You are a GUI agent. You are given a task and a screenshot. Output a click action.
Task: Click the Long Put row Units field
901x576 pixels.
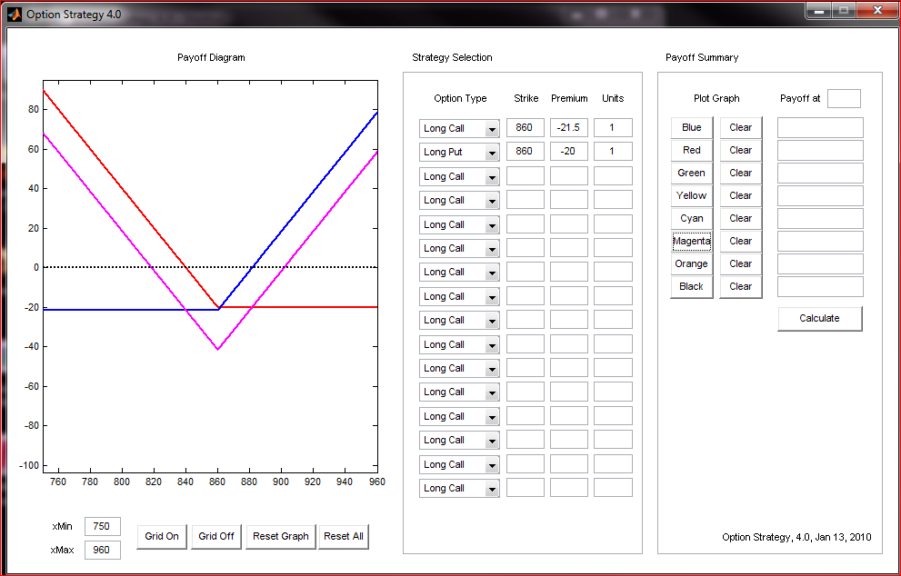pos(613,151)
